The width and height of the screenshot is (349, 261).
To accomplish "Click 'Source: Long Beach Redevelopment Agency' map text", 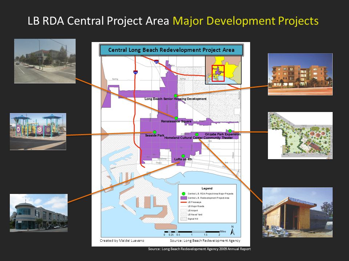I will click(x=205, y=241).
